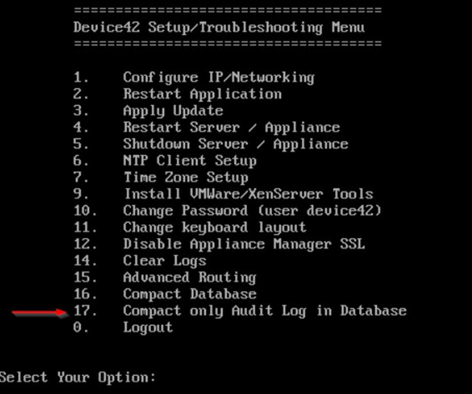Screen dimensions: 472x394
Task: Choose Restart Application menu entry
Action: (178, 94)
